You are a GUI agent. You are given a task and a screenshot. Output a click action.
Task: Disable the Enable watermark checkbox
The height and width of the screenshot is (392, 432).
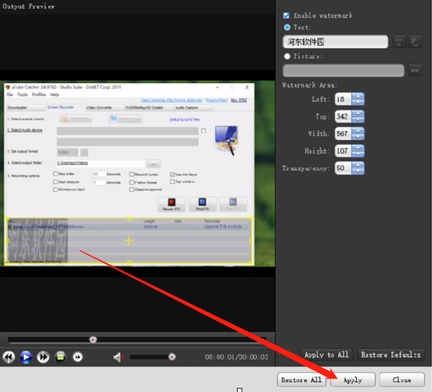click(287, 16)
